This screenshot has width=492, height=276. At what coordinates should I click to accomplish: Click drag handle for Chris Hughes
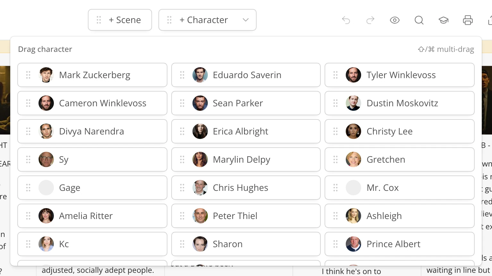182,188
